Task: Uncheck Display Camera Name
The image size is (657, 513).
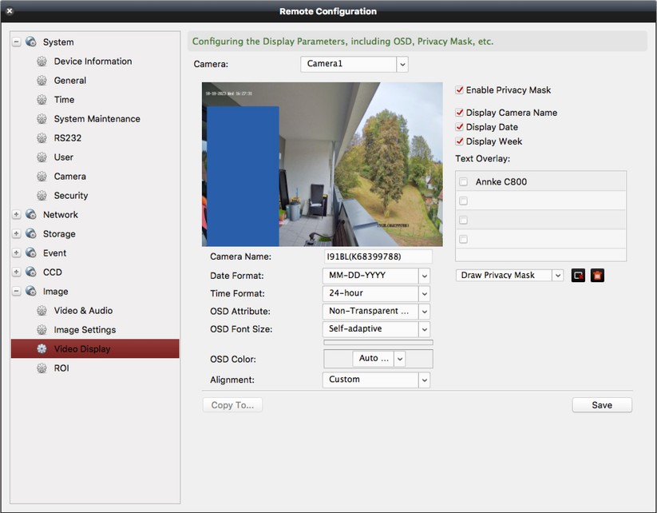Action: (460, 113)
